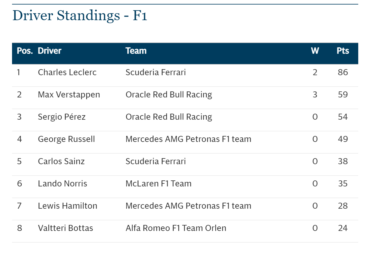Click Verstappen's wins count of 3
Viewport: 379px width, 261px height.
coord(315,95)
